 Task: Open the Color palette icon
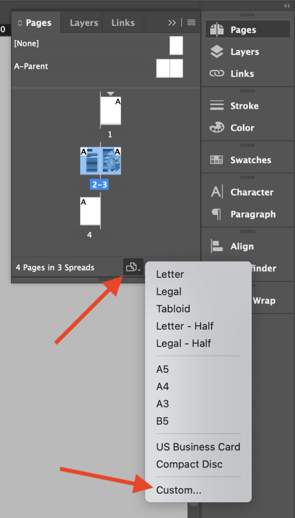217,128
